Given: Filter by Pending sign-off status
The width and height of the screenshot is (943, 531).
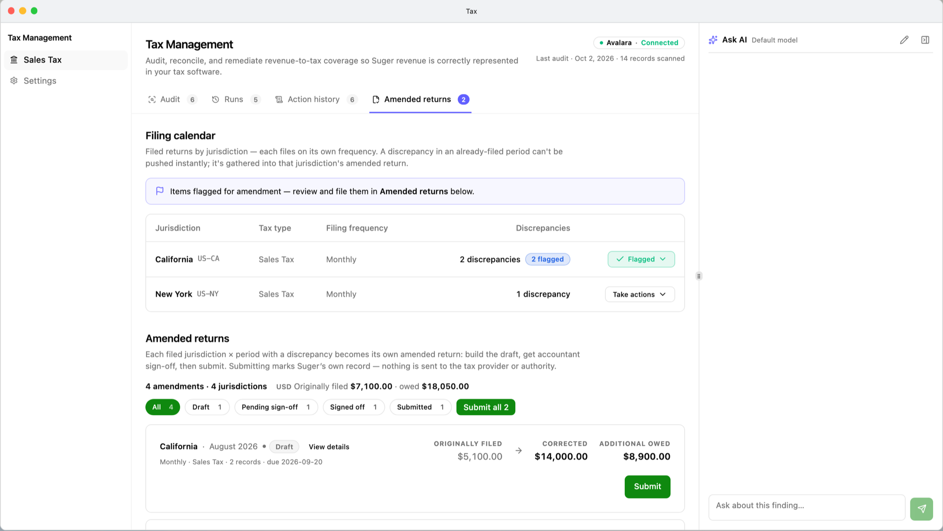Looking at the screenshot, I should 276,407.
